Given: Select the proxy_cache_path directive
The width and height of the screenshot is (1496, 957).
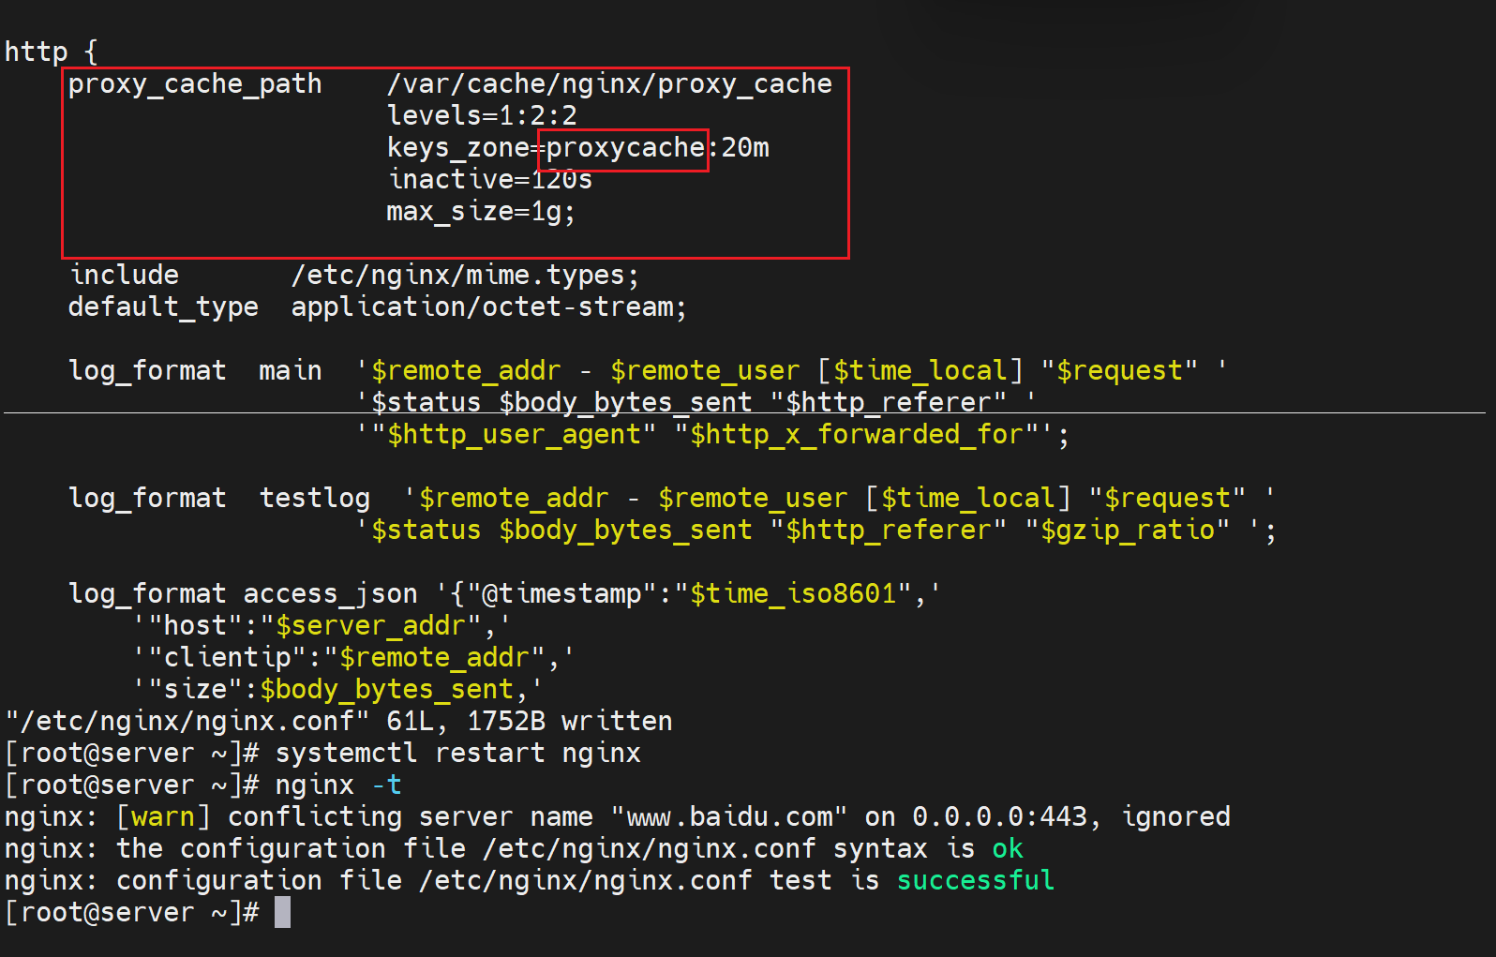Looking at the screenshot, I should [195, 84].
